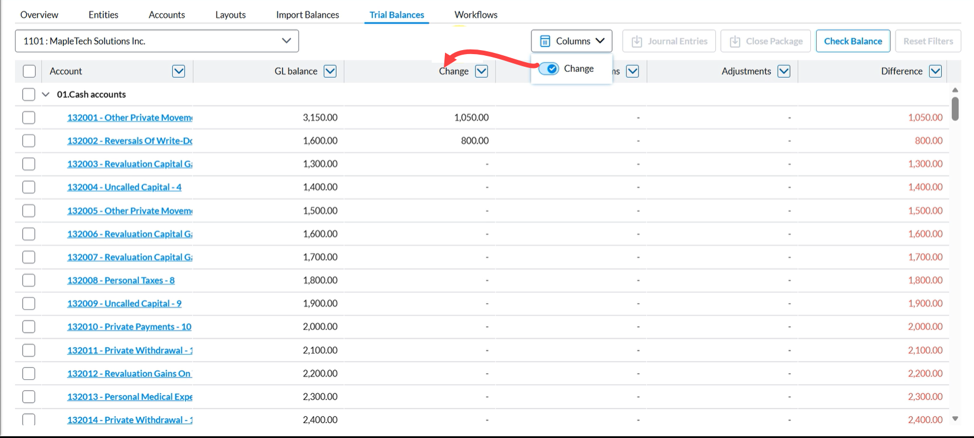Go to the Entities tab
Viewport: 974px width, 438px height.
click(x=103, y=15)
